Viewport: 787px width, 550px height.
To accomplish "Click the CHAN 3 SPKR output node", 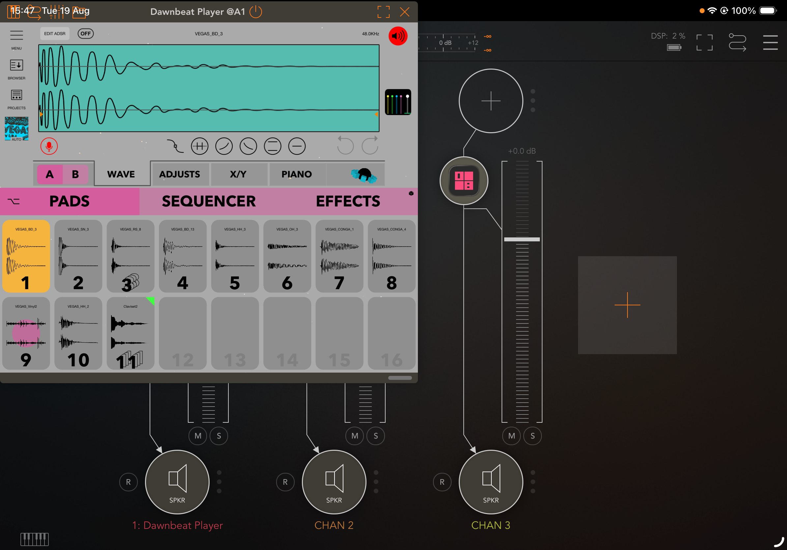I will [x=491, y=482].
